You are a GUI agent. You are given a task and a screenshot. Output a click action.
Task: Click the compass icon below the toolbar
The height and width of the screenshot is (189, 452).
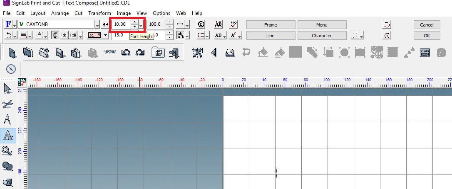pos(11,69)
